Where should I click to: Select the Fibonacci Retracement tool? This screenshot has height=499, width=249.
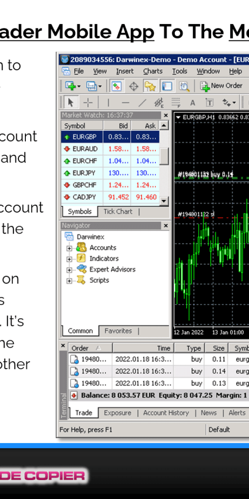[x=176, y=102]
